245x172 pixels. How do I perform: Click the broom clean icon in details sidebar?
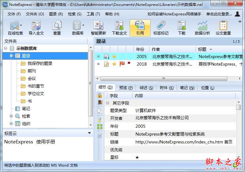[100, 119]
